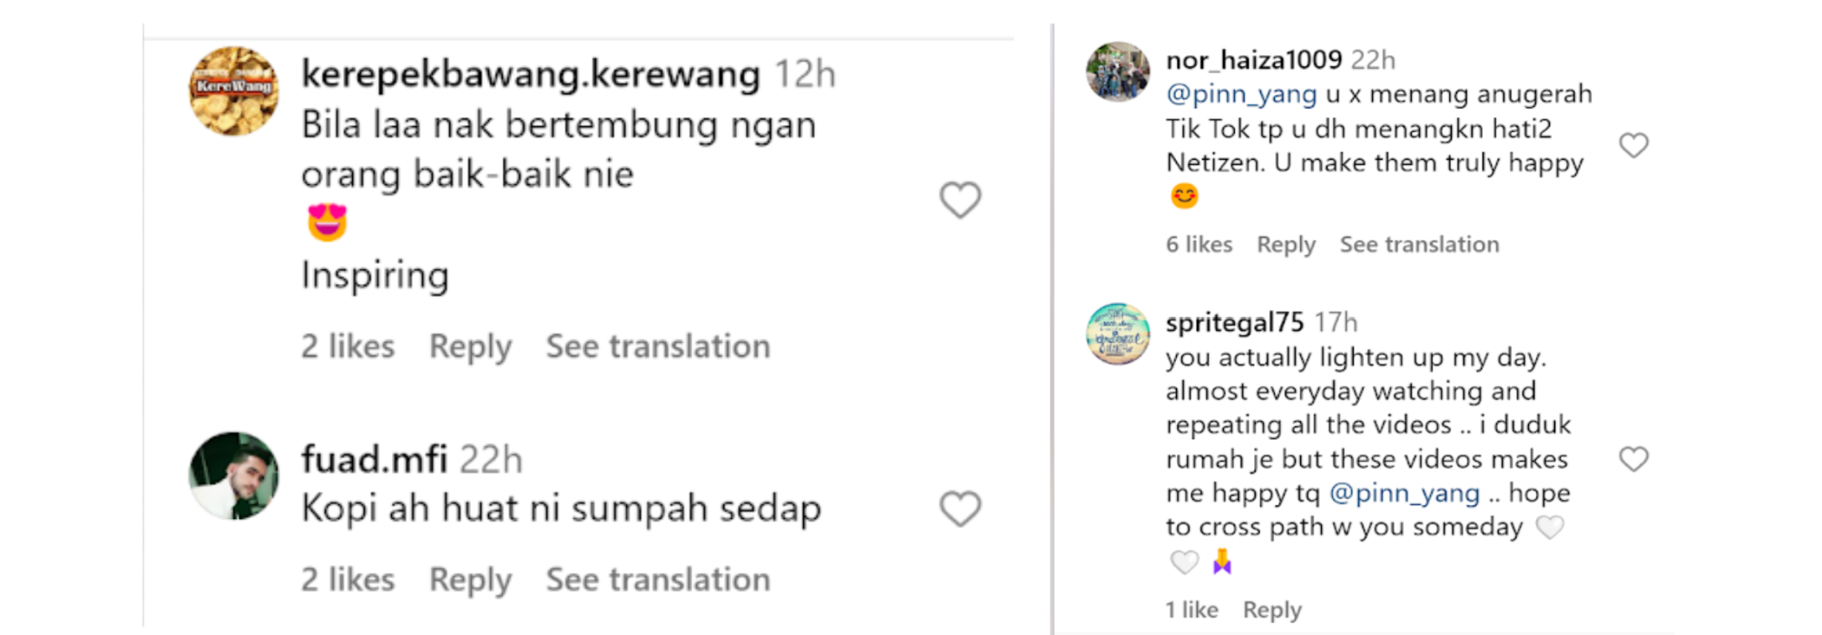The image size is (1822, 635).
Task: Like nor_haiza1009's comment with the heart
Action: (x=1633, y=145)
